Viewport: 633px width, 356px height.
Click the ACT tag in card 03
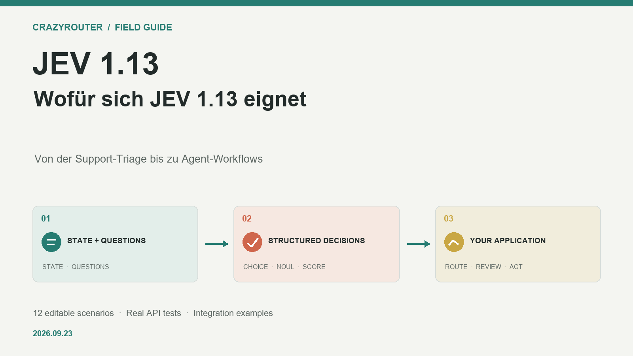(x=516, y=267)
